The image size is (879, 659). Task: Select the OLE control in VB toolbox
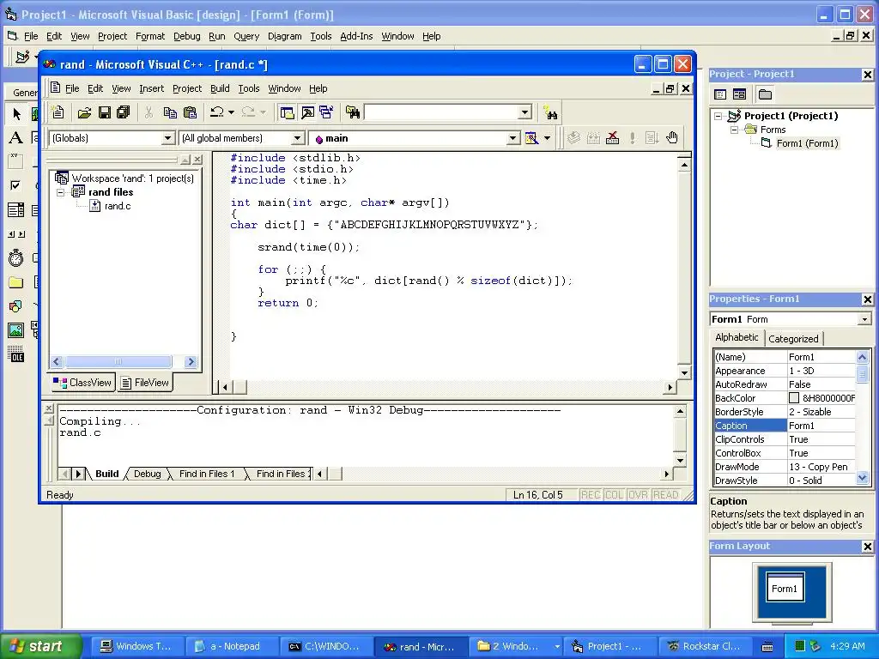[x=15, y=354]
